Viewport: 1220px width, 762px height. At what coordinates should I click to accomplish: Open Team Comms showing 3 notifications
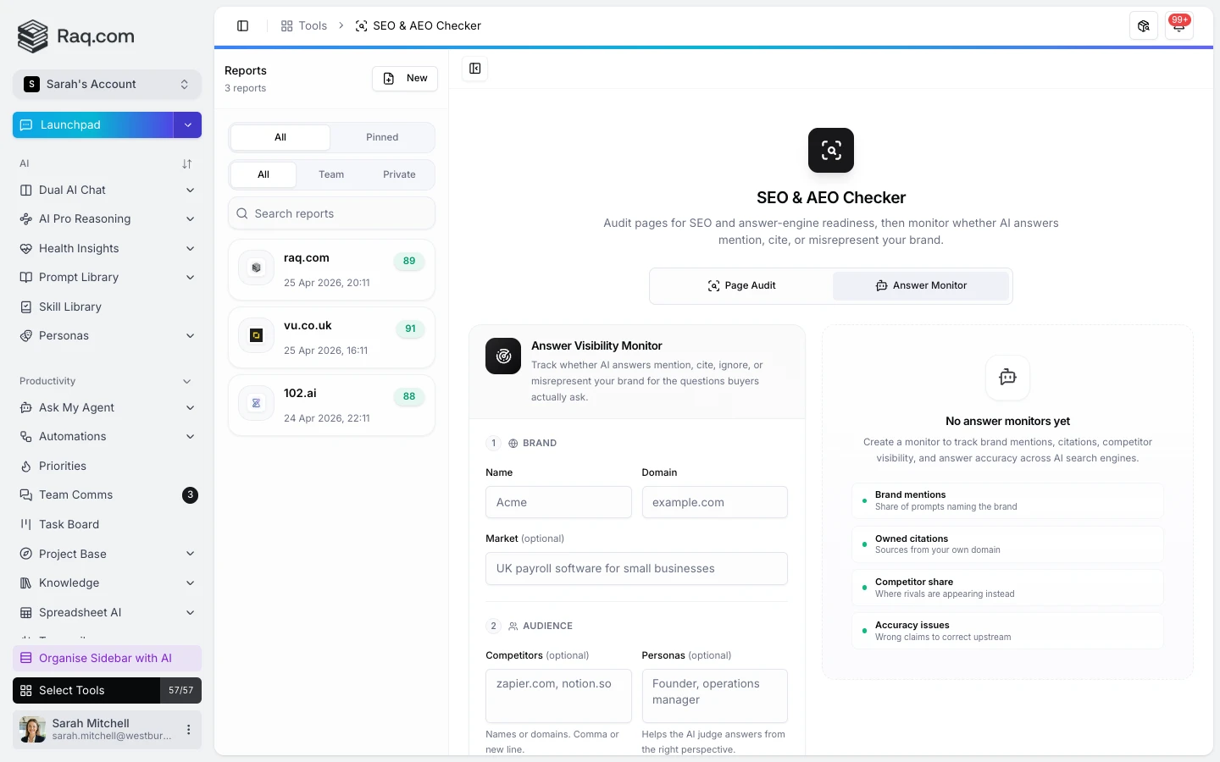point(76,494)
